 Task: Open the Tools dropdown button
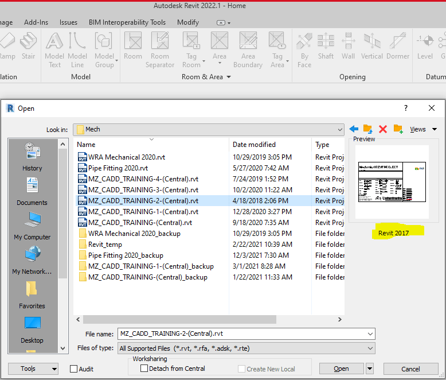(33, 369)
